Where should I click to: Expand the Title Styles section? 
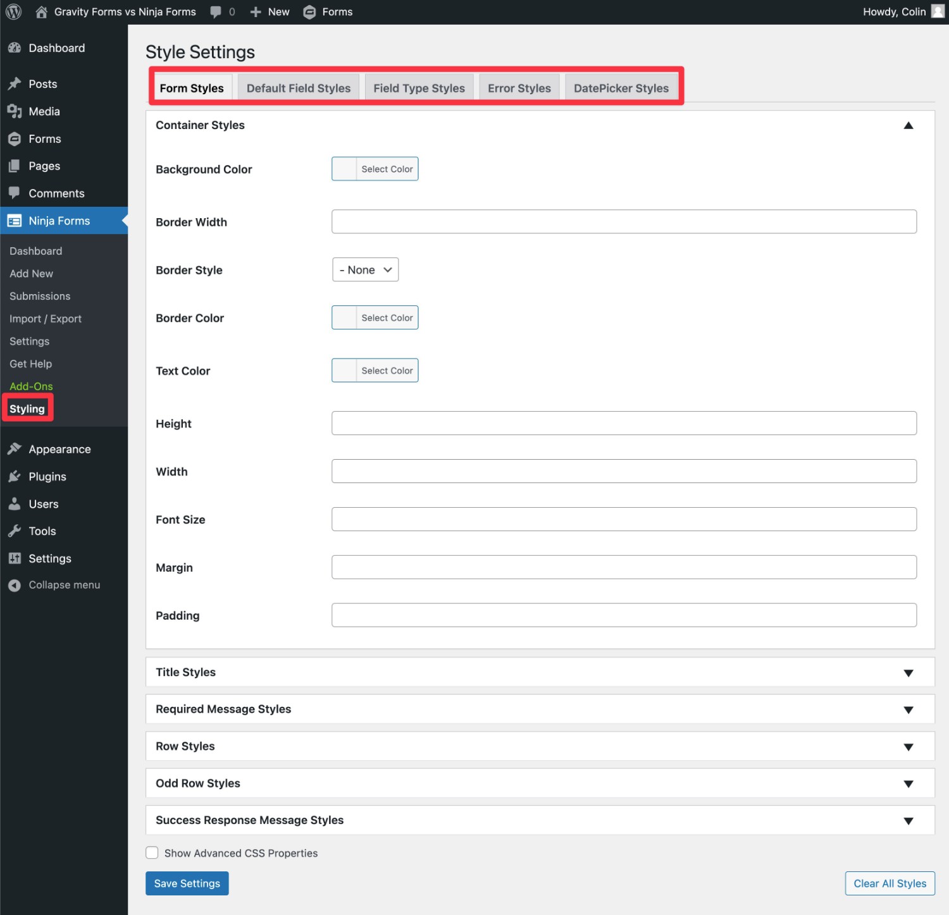pos(540,672)
